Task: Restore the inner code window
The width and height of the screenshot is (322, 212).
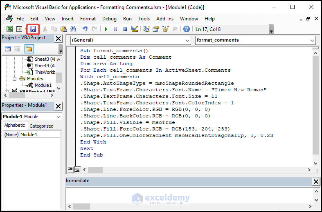Action: click(308, 19)
